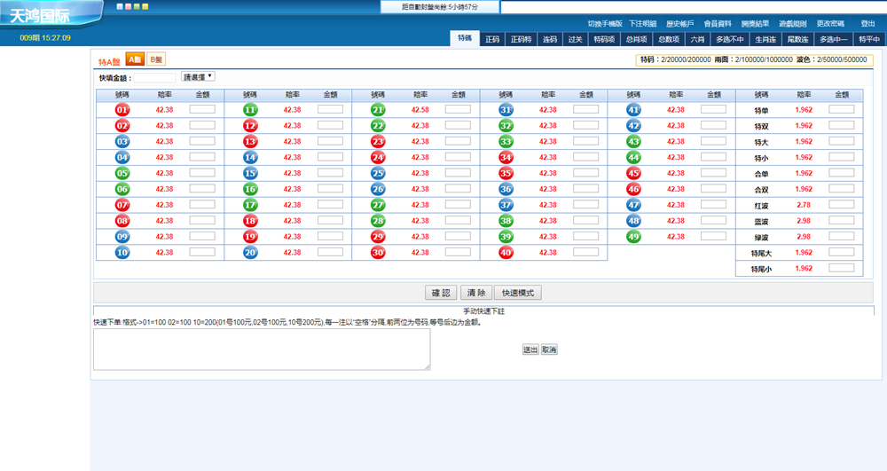The height and width of the screenshot is (471, 887).
Task: Switch to A盤 odds board
Action: tap(134, 59)
